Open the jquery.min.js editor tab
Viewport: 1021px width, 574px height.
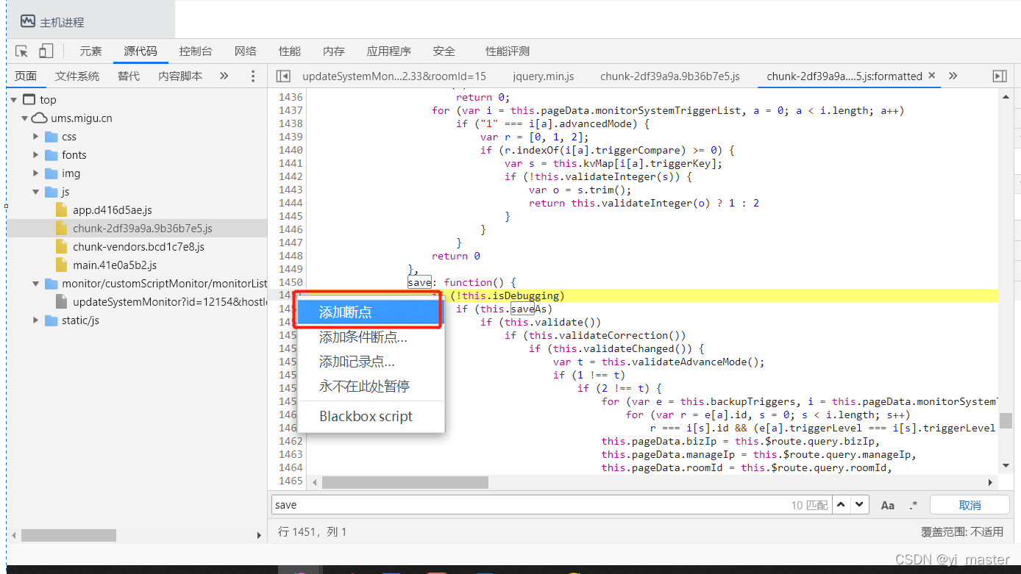tap(544, 76)
